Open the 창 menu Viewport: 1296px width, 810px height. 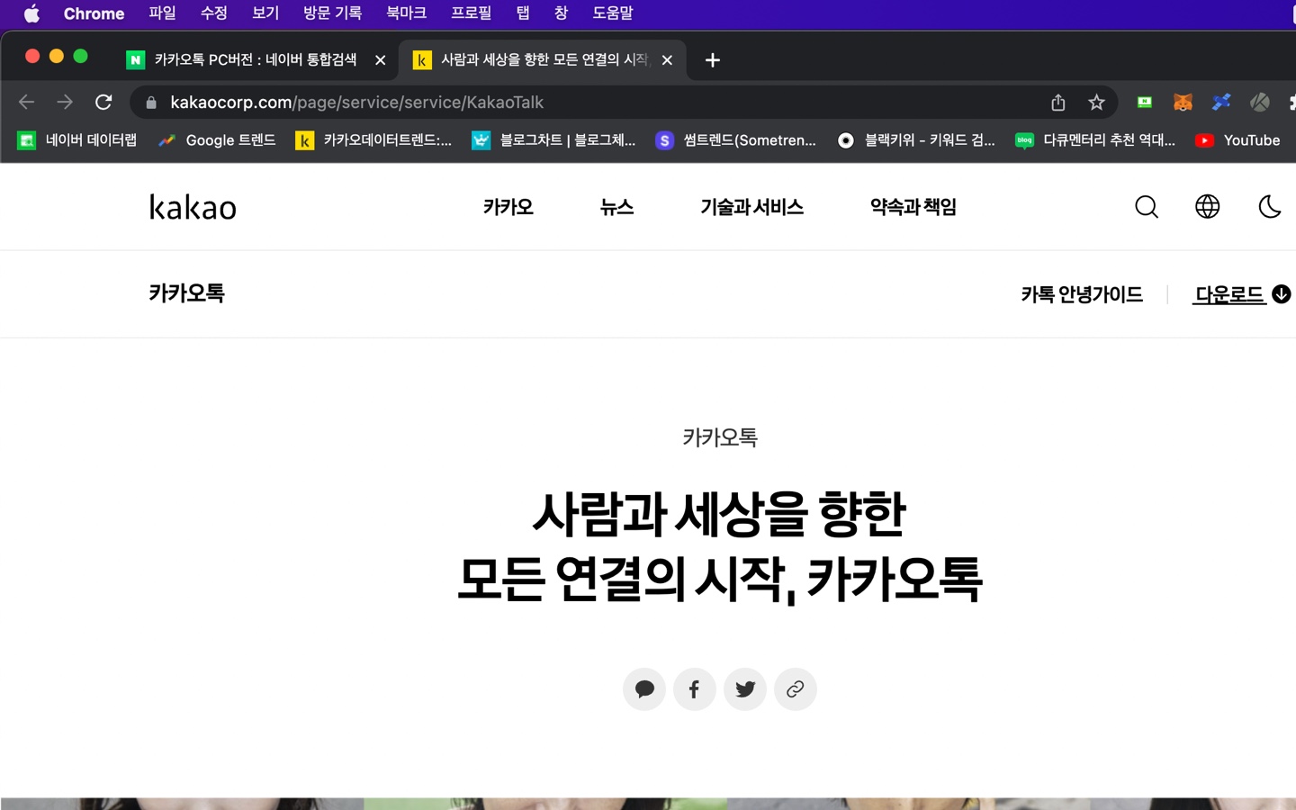click(x=562, y=13)
